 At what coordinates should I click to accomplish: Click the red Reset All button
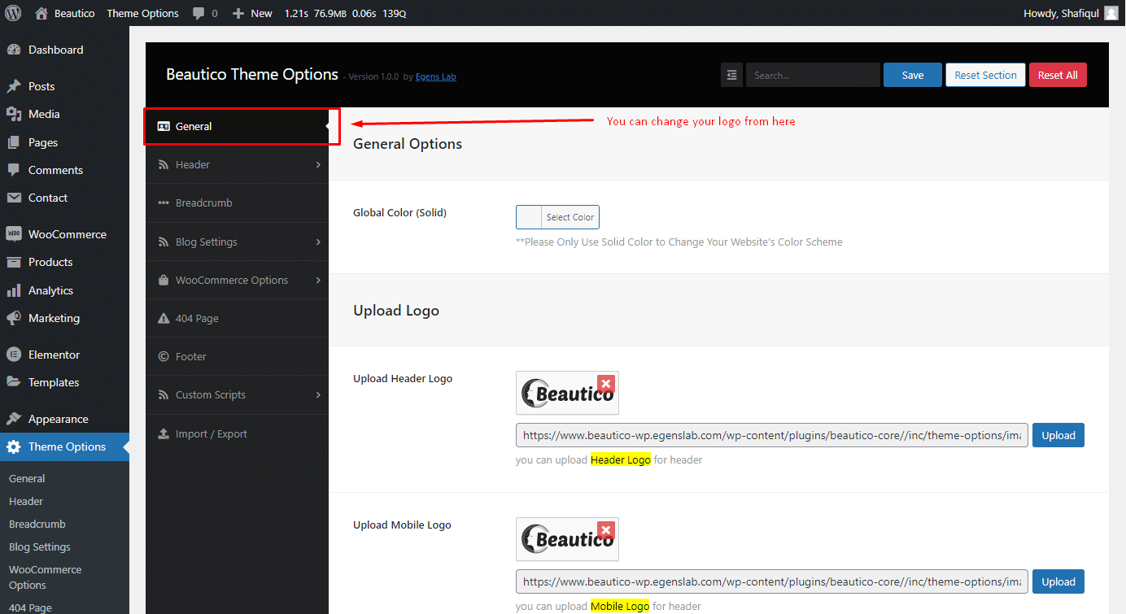point(1058,75)
